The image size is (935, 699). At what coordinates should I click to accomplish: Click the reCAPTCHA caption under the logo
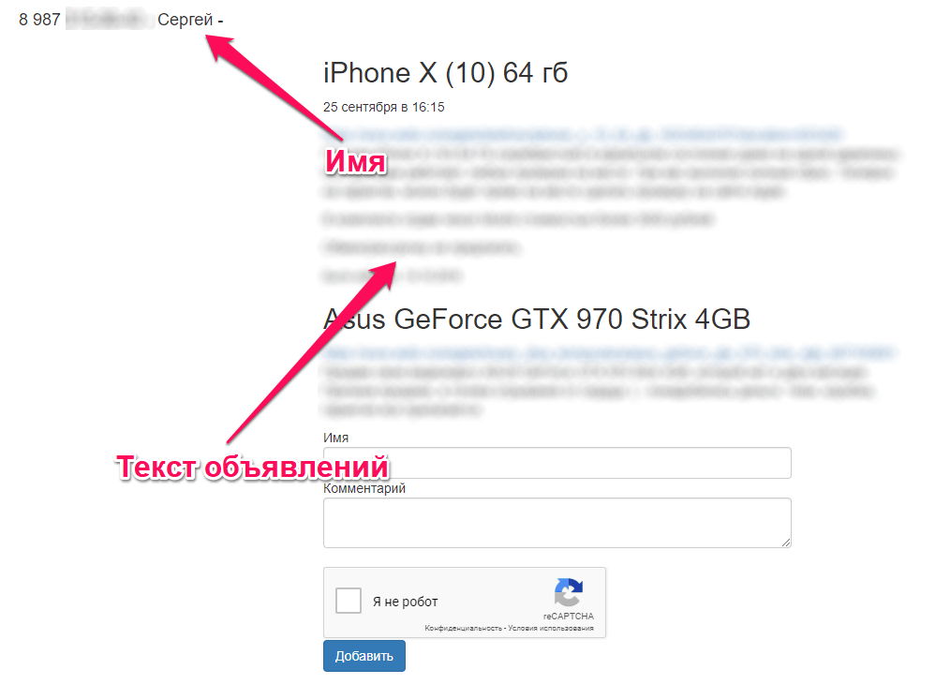(x=569, y=617)
